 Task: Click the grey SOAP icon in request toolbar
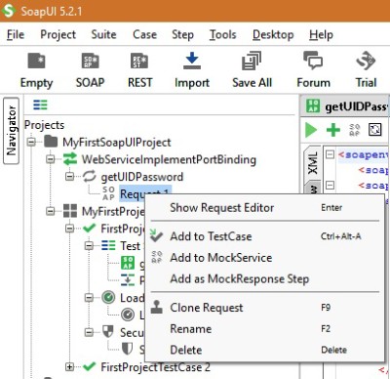[355, 130]
